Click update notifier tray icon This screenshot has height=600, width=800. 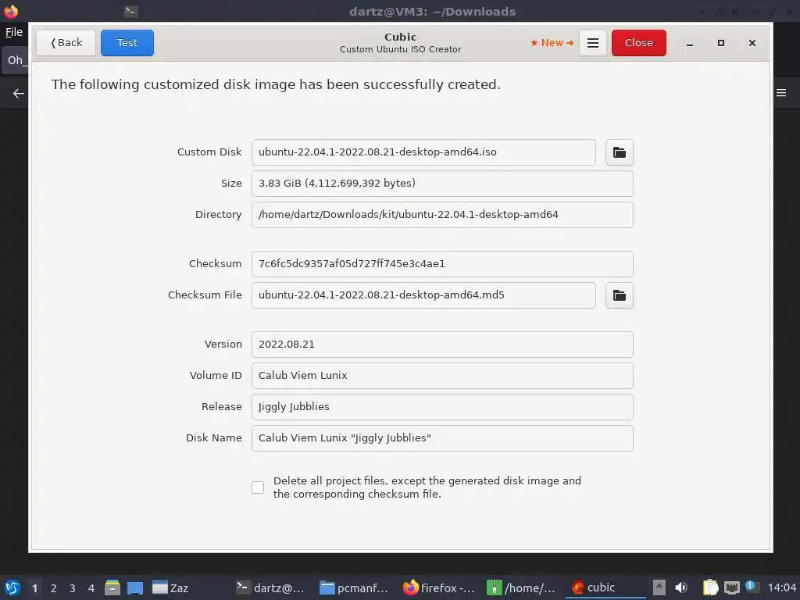click(x=752, y=587)
